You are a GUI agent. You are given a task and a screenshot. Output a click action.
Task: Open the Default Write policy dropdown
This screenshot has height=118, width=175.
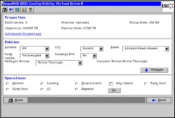(x=80, y=63)
